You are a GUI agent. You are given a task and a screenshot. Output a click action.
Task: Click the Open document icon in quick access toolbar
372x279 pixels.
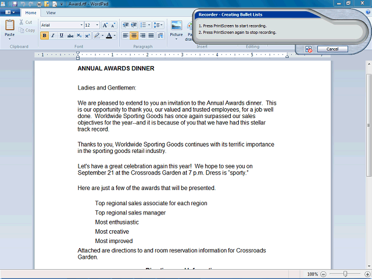tap(47, 4)
